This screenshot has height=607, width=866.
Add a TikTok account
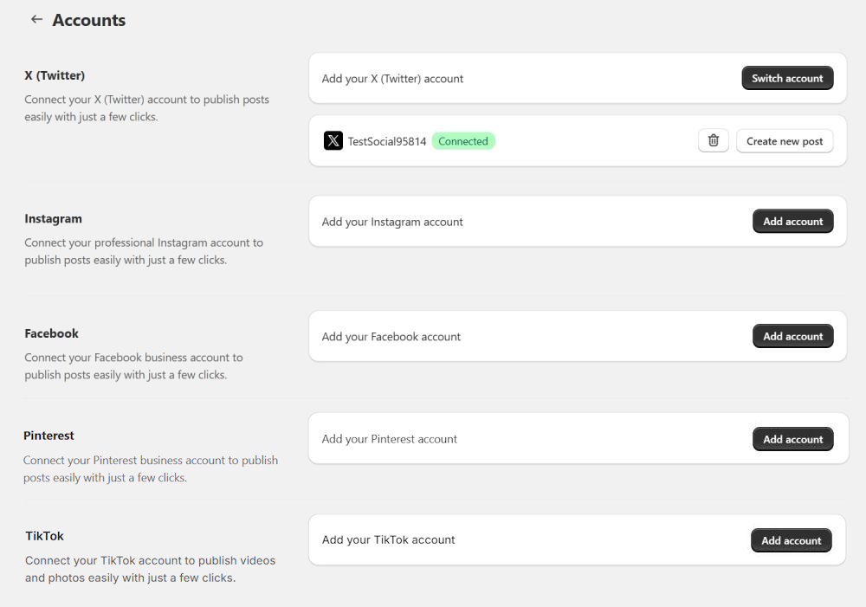coord(791,540)
